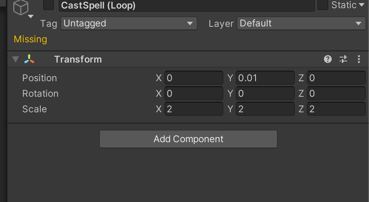Click the Position Y field showing 0.01

pos(265,78)
